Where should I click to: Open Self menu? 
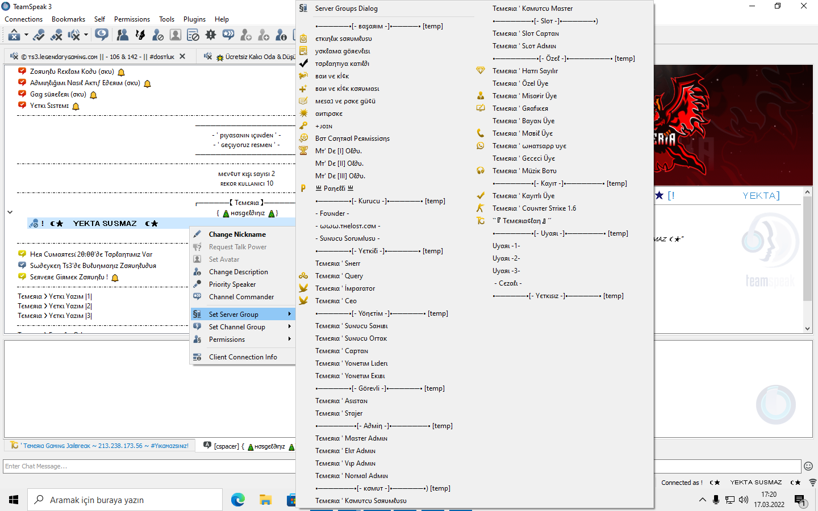click(x=99, y=19)
